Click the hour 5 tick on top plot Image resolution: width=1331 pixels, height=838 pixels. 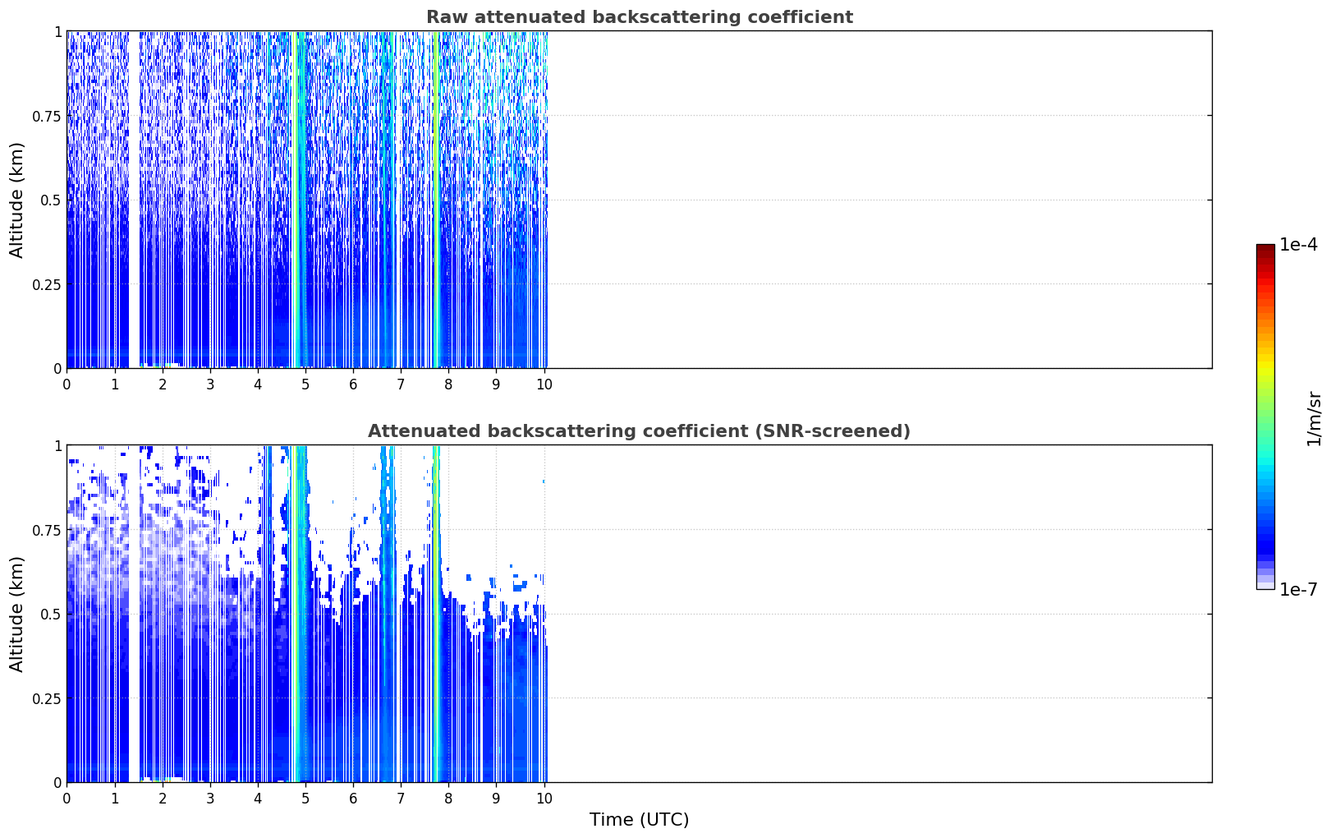click(305, 384)
